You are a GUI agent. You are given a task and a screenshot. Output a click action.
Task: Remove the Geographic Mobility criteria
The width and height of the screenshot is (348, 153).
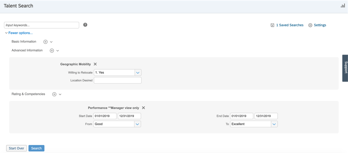point(95,64)
